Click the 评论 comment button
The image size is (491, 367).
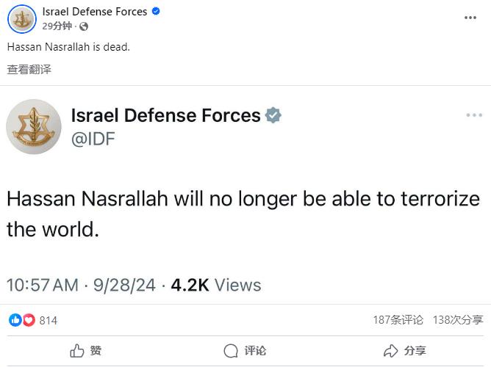[x=245, y=351]
